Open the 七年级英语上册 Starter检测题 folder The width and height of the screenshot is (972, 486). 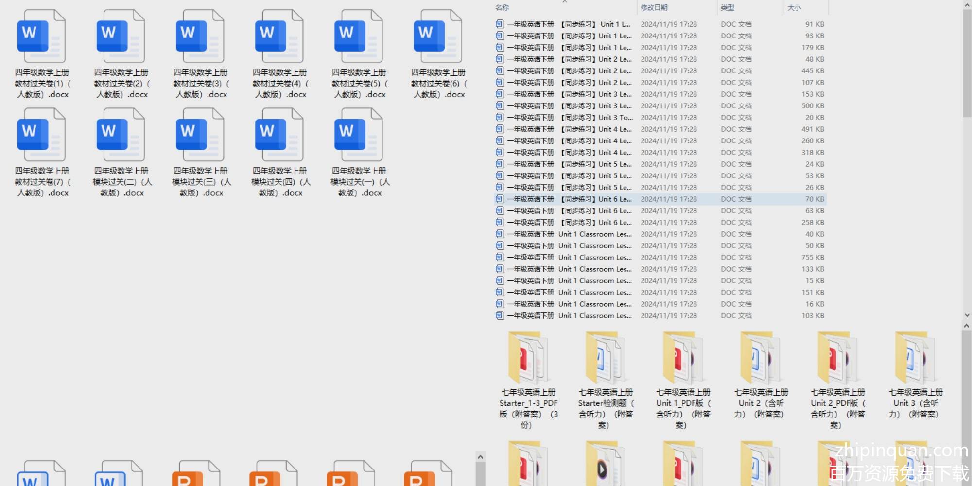pos(605,359)
